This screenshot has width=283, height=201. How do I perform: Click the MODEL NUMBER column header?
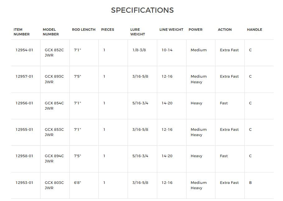(x=51, y=32)
